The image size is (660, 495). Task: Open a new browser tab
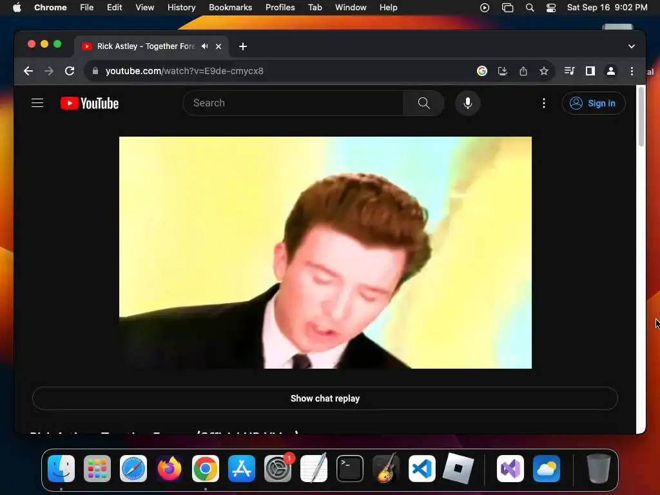point(243,46)
